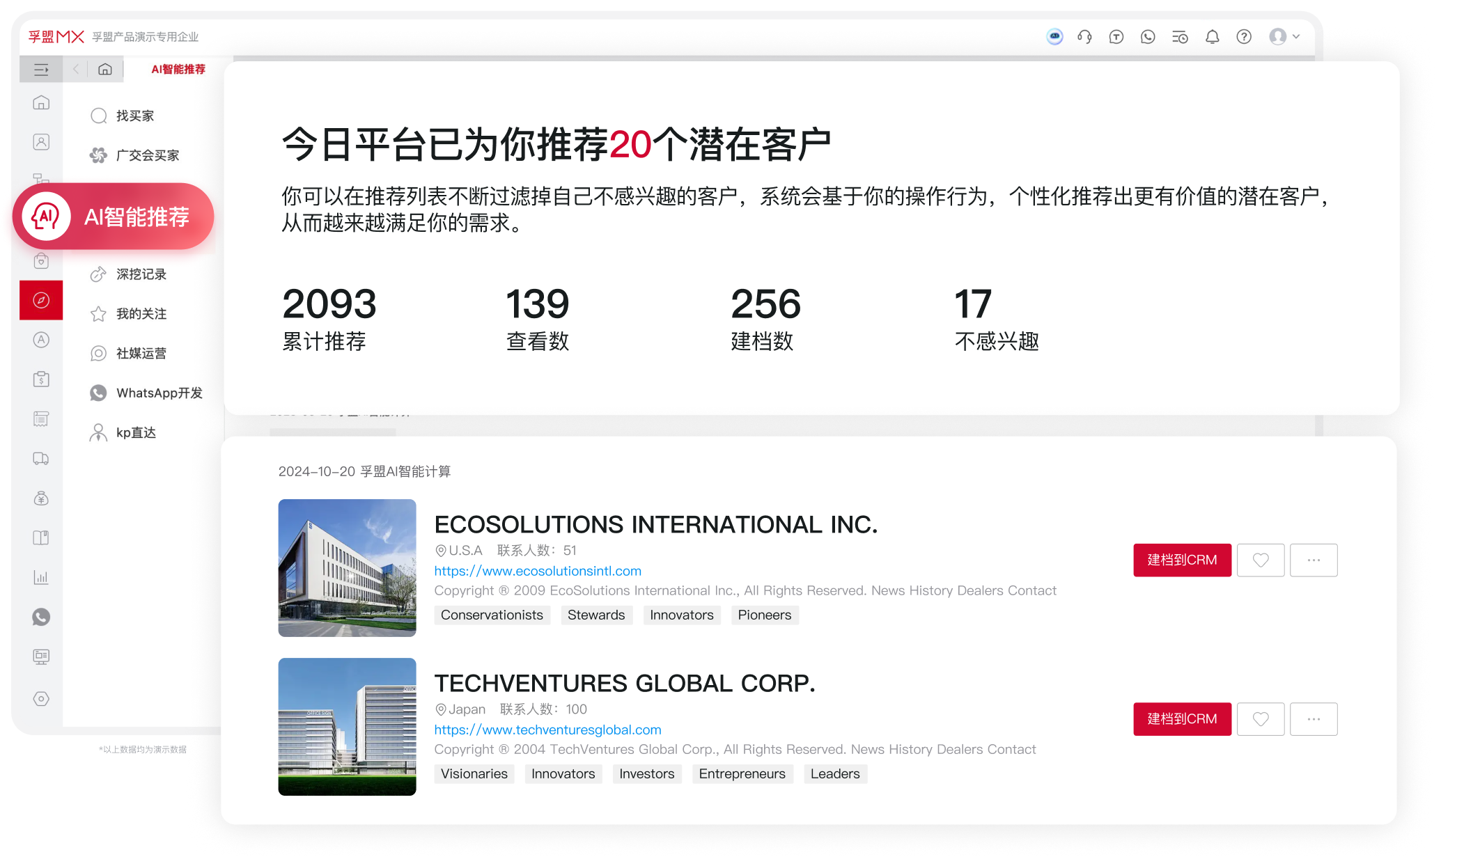
Task: Toggle the heart on TECHVENTURES GLOBAL CORP.
Action: click(1260, 719)
